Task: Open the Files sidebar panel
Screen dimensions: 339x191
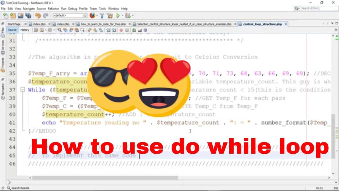Action: [2, 32]
